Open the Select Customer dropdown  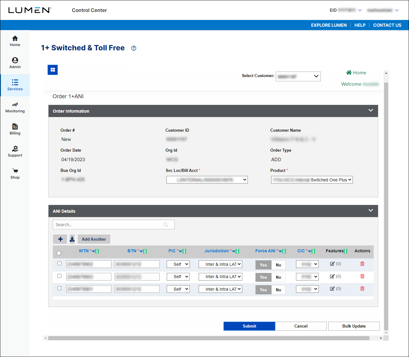click(x=298, y=76)
